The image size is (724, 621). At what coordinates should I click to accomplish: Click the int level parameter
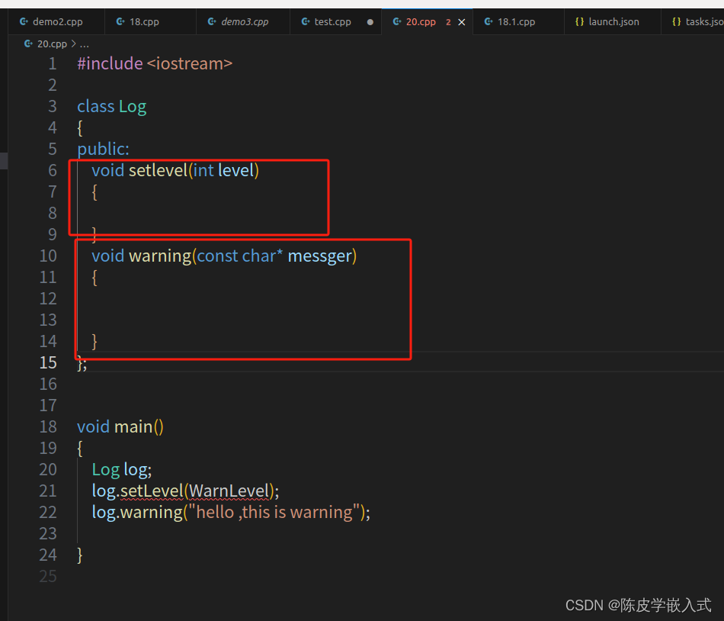pos(223,170)
